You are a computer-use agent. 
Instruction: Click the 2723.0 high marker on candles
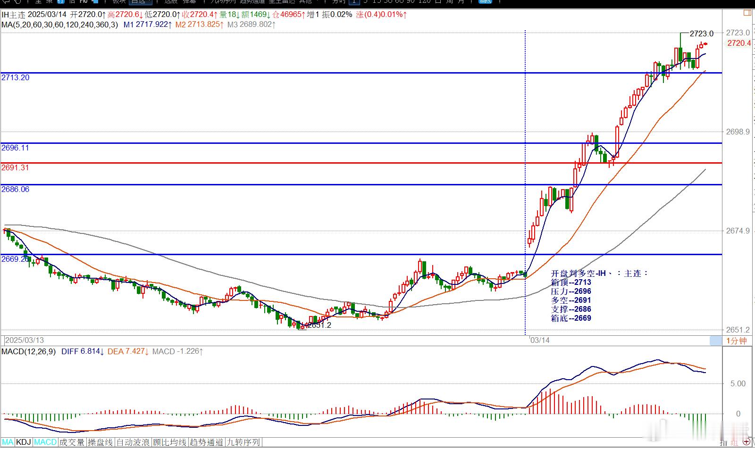[702, 33]
